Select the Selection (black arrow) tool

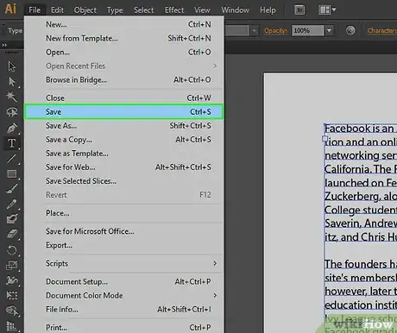point(12,66)
